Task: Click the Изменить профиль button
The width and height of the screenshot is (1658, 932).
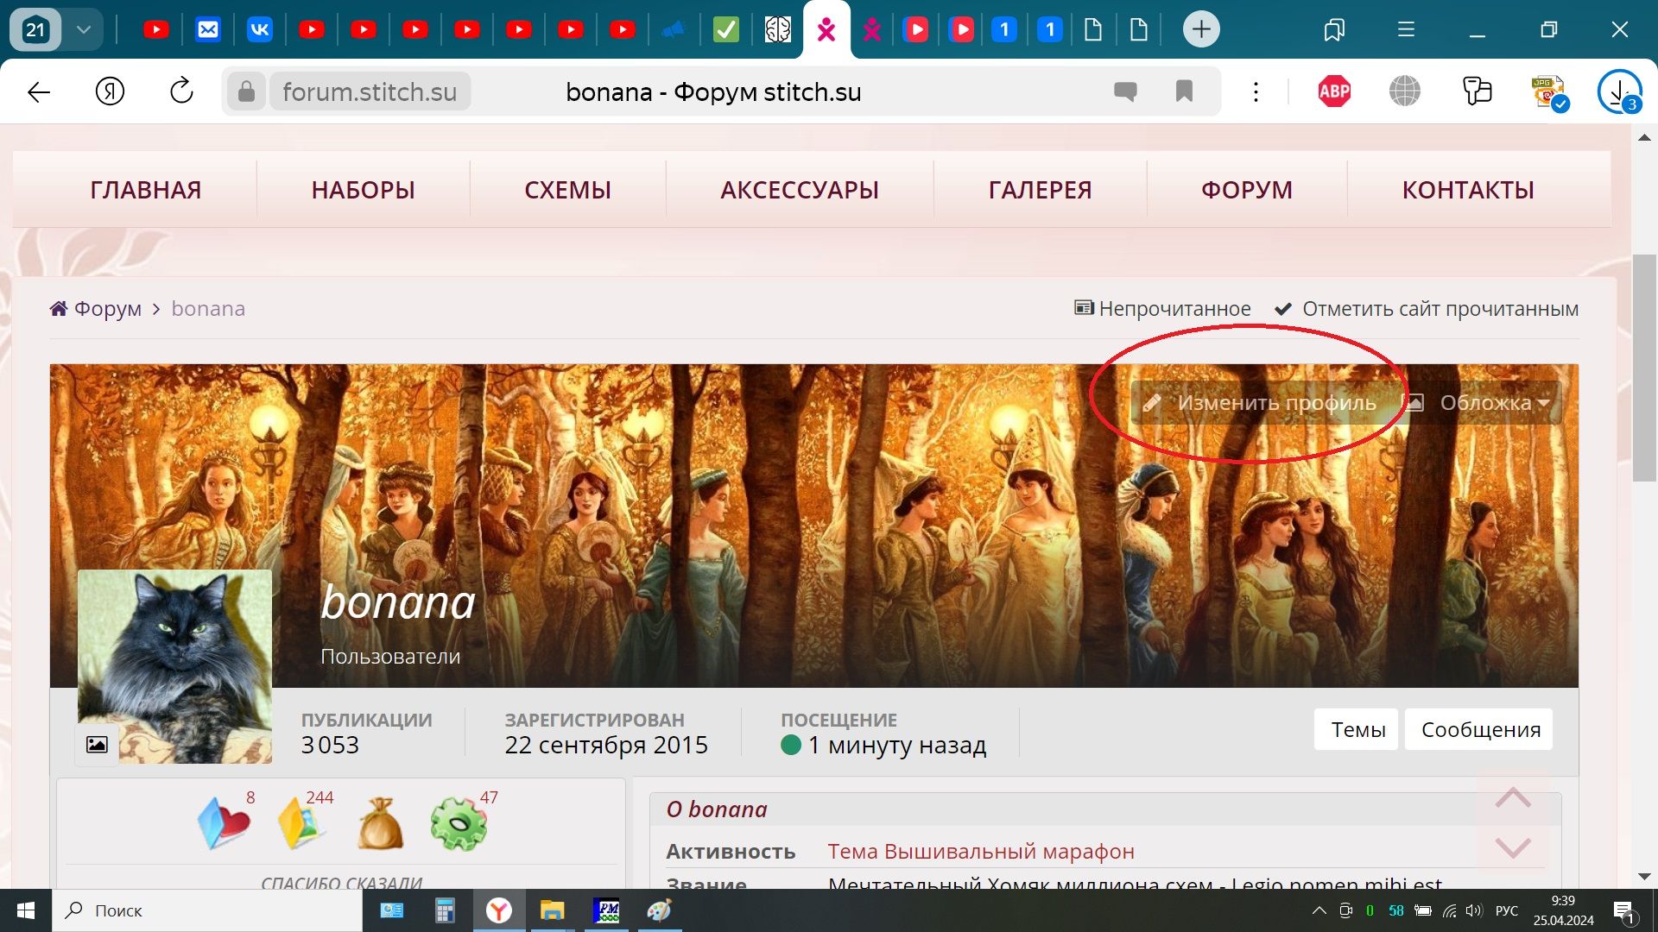Action: click(1260, 403)
